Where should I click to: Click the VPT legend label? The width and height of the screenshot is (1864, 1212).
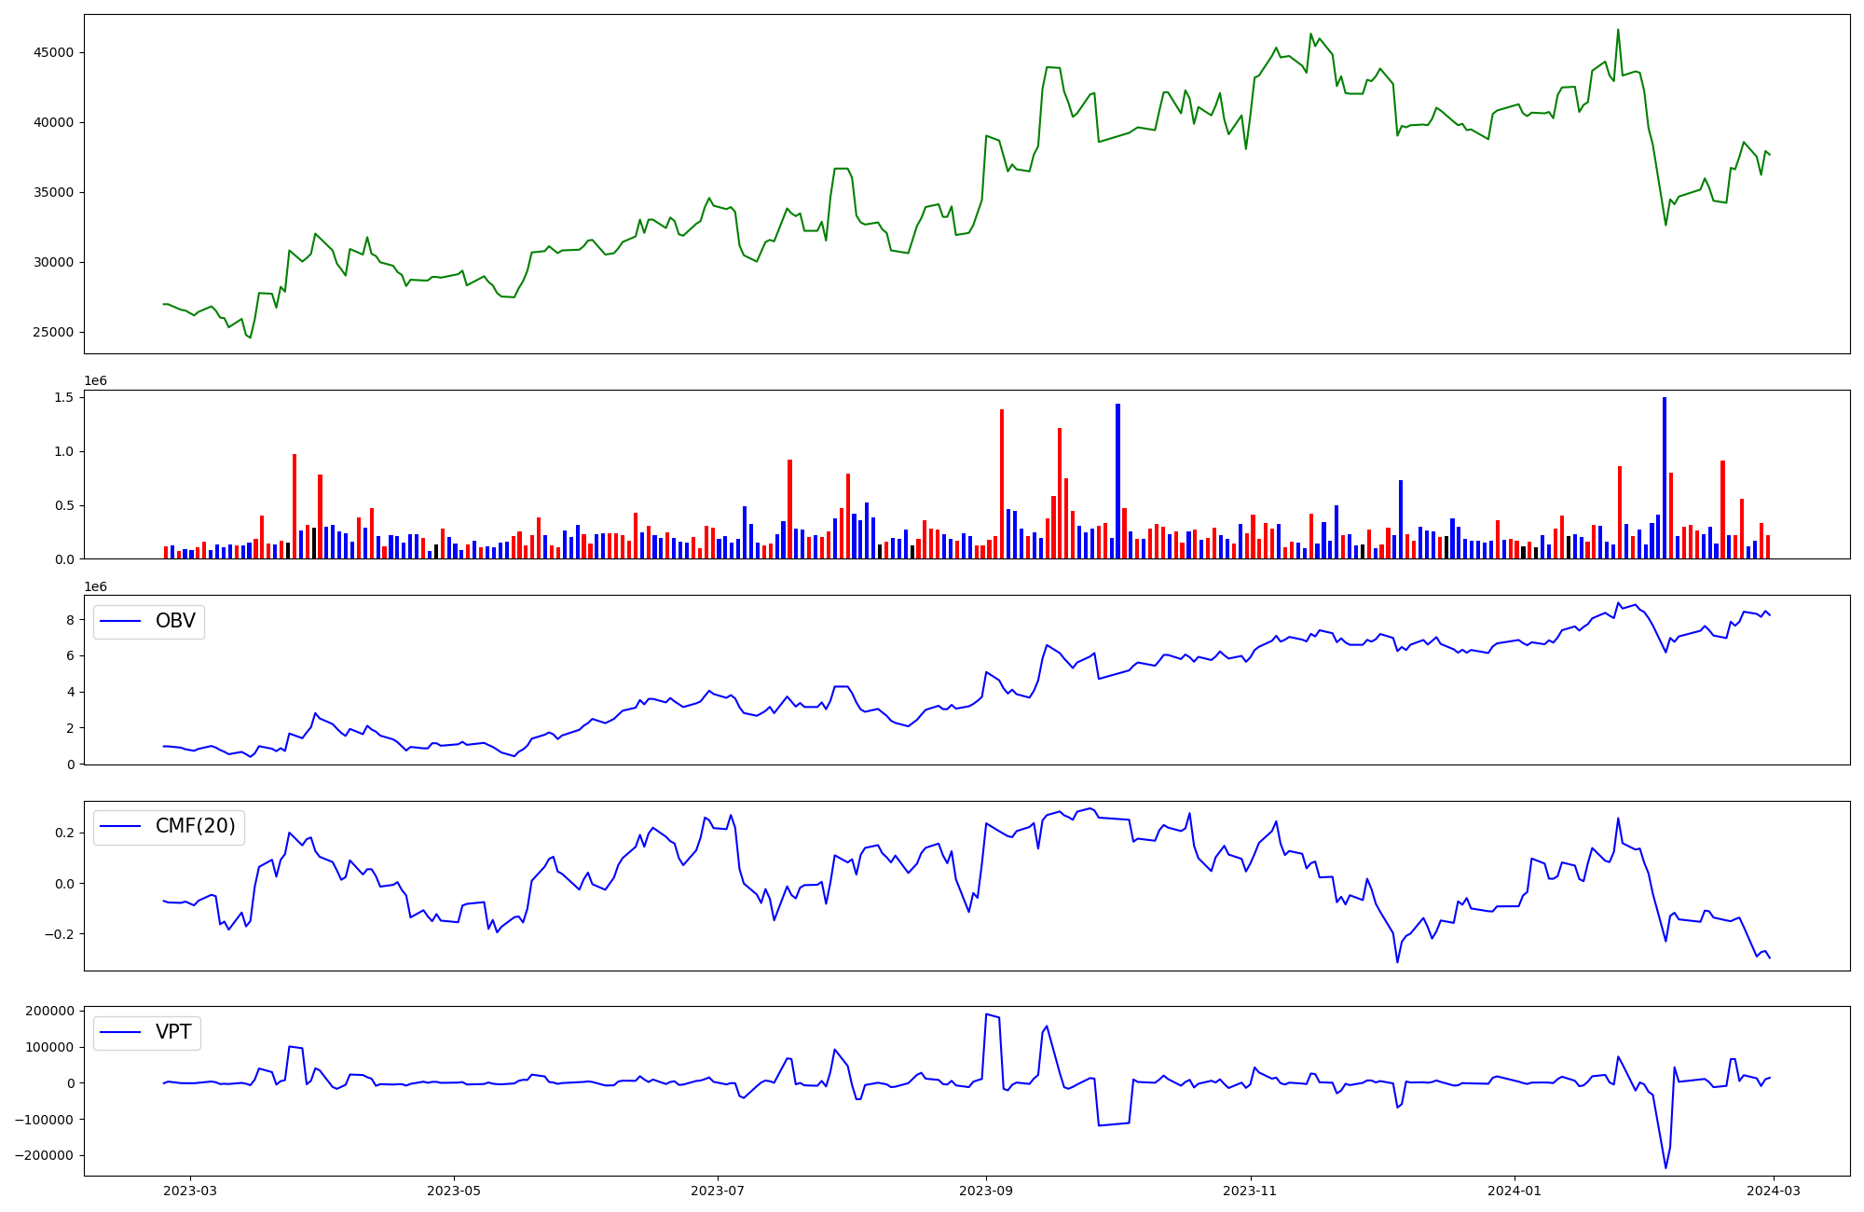(x=173, y=1032)
